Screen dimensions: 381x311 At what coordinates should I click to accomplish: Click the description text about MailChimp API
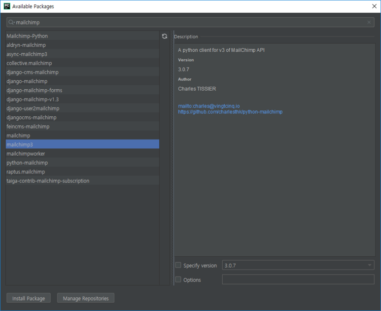[221, 50]
